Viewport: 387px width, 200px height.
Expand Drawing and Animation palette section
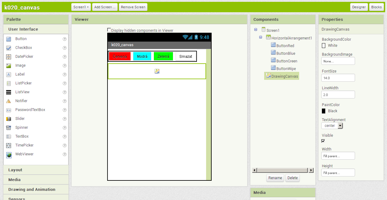(x=36, y=190)
